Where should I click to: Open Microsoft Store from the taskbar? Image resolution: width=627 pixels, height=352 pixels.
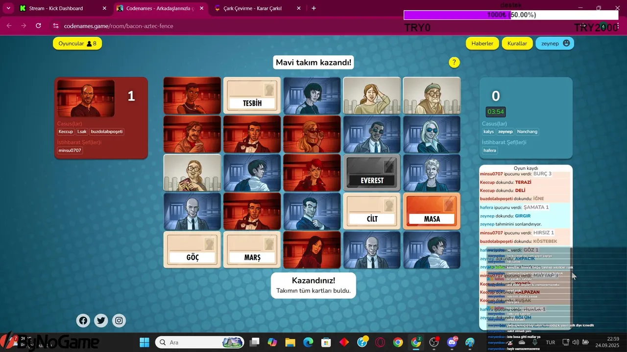coord(326,342)
